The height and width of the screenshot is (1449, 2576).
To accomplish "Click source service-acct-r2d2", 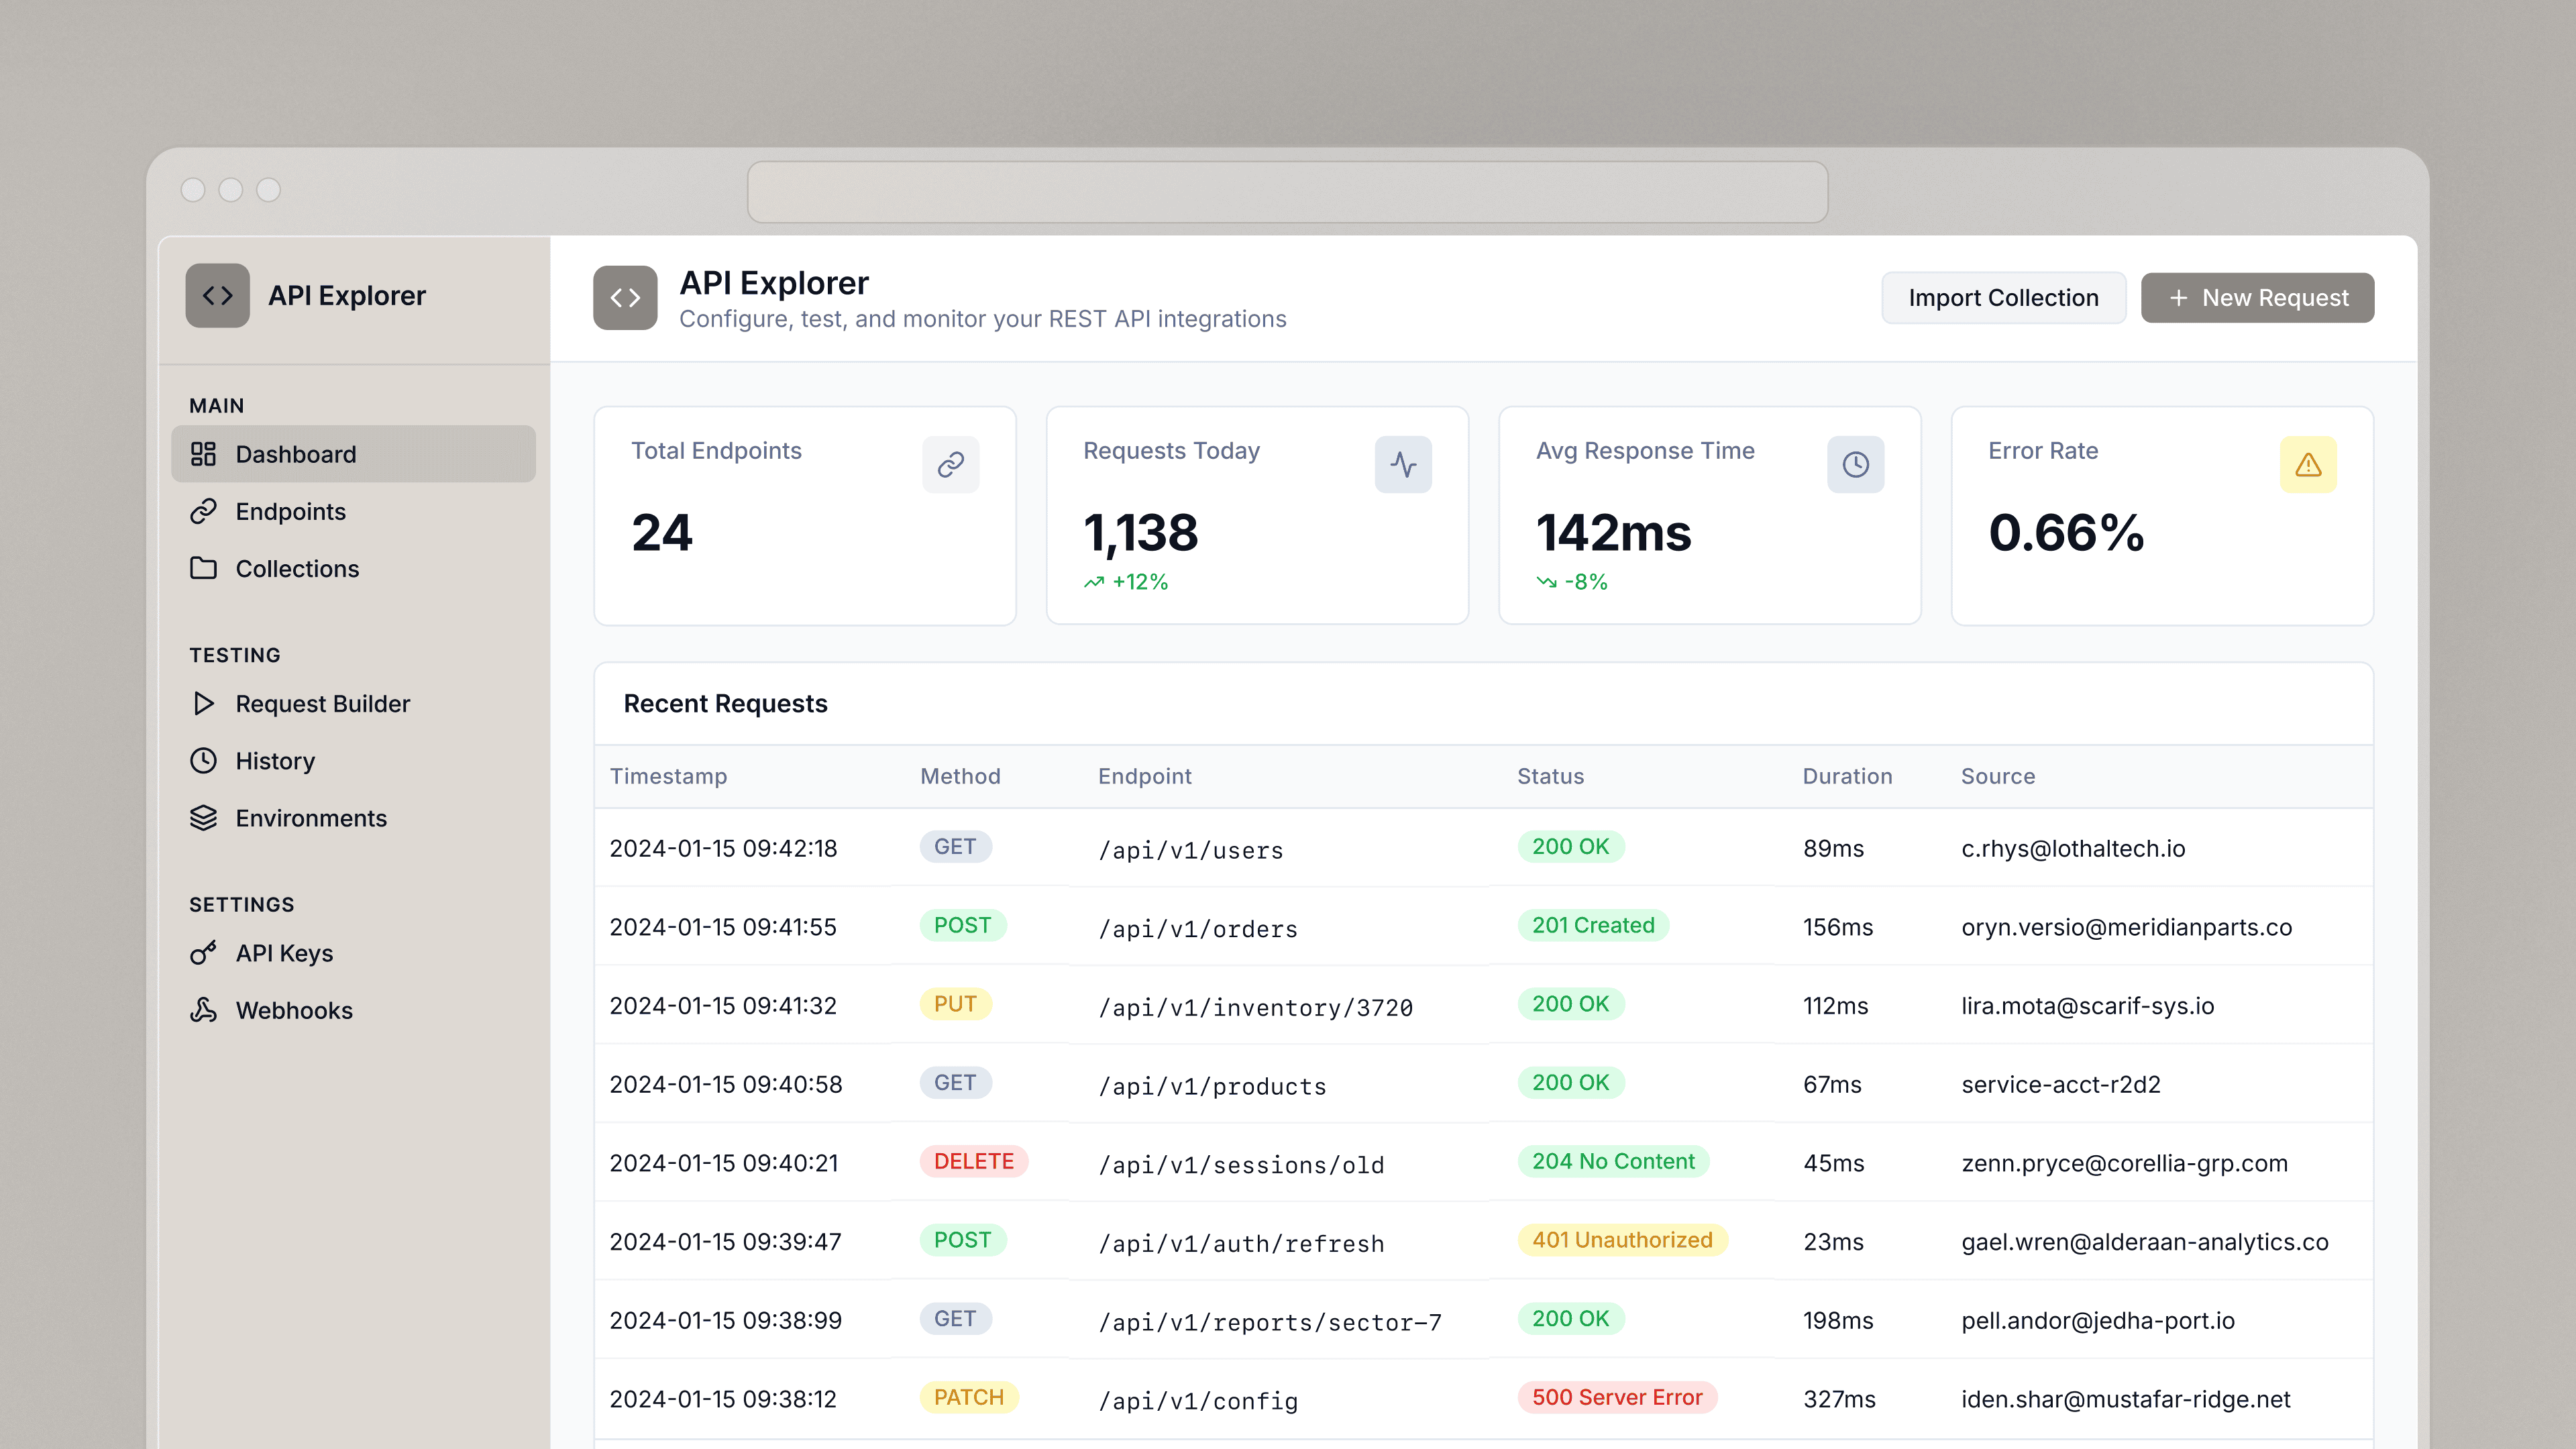I will pyautogui.click(x=2060, y=1084).
